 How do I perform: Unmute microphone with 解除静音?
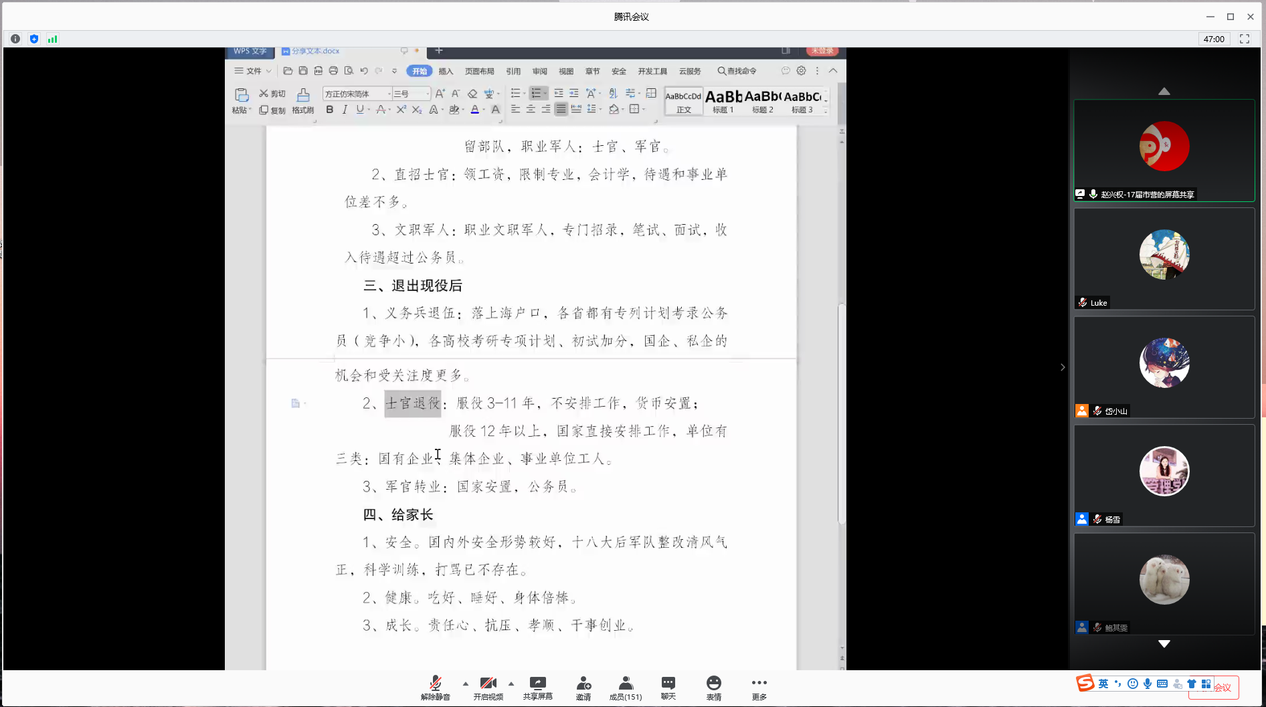(x=435, y=687)
